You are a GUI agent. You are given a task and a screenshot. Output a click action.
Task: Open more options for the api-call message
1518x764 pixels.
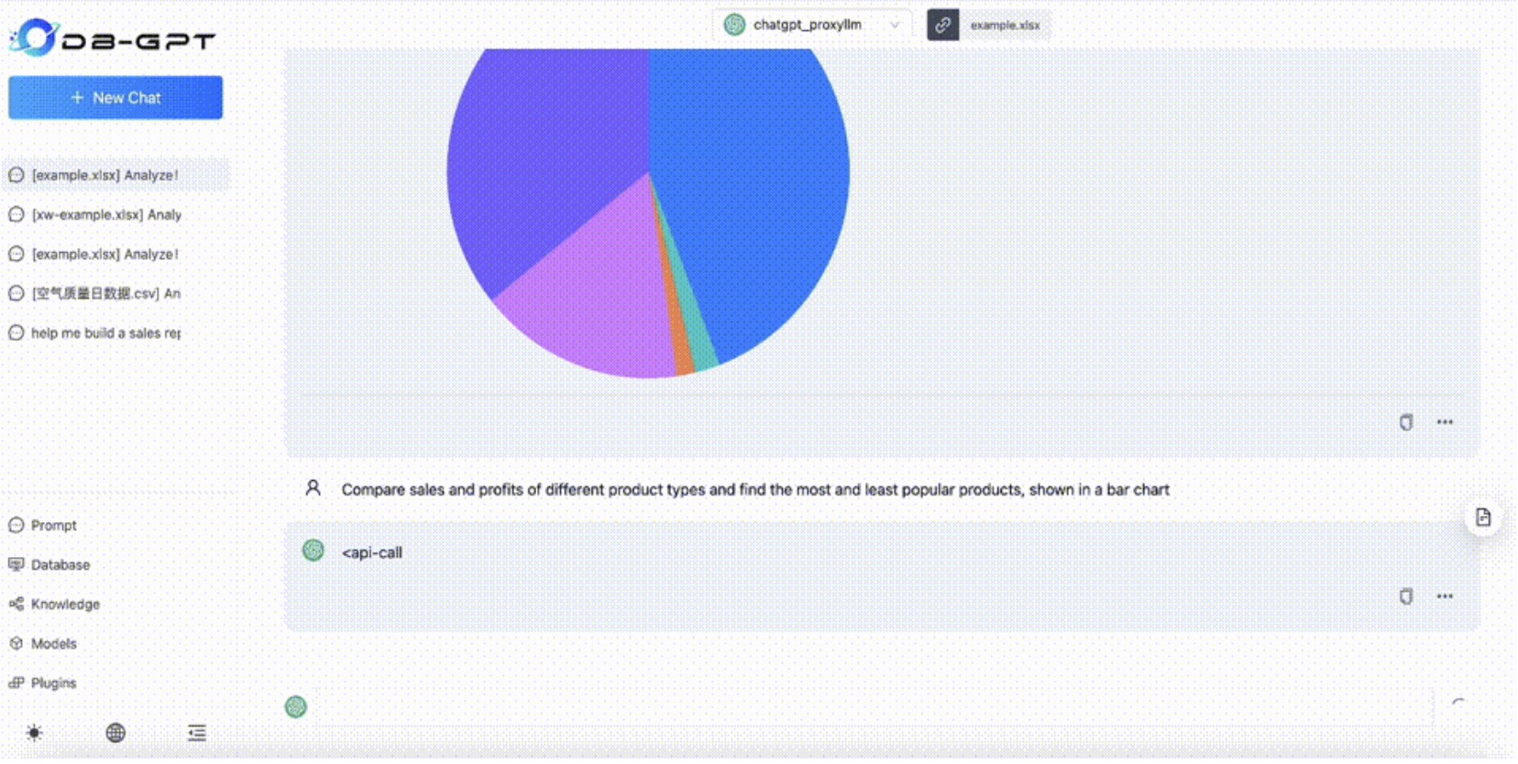pyautogui.click(x=1445, y=596)
